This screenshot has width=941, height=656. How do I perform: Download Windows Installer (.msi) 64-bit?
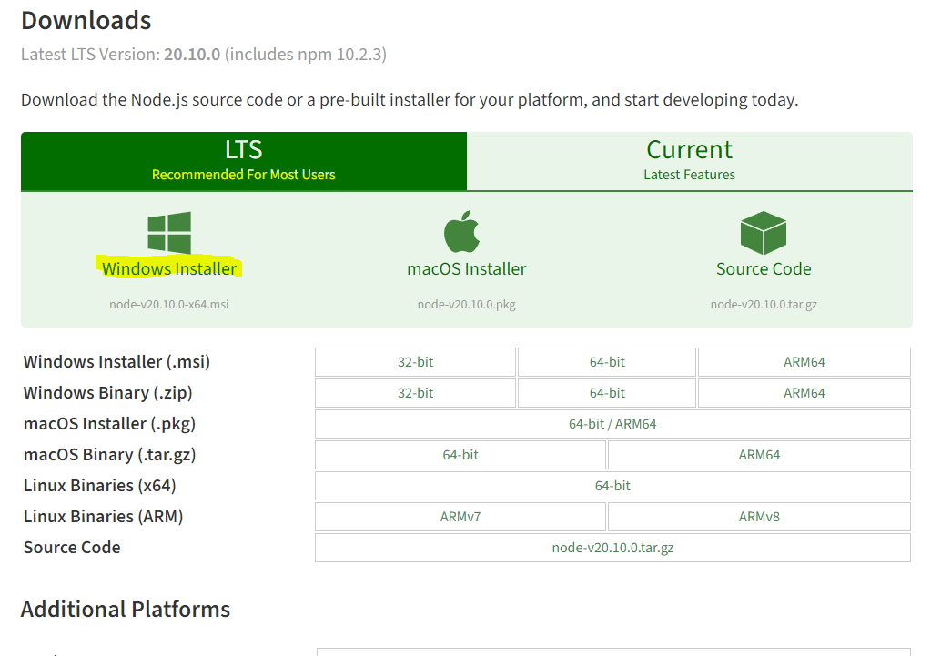[x=607, y=362]
